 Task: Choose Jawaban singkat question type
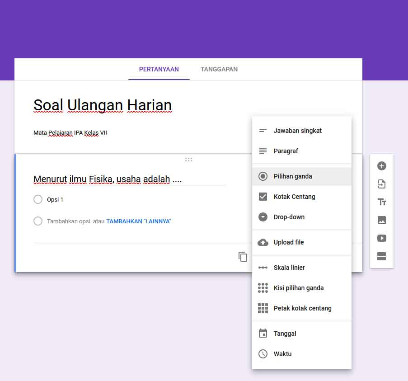(301, 131)
